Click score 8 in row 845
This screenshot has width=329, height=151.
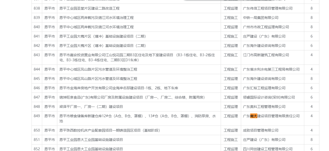[x=312, y=79]
